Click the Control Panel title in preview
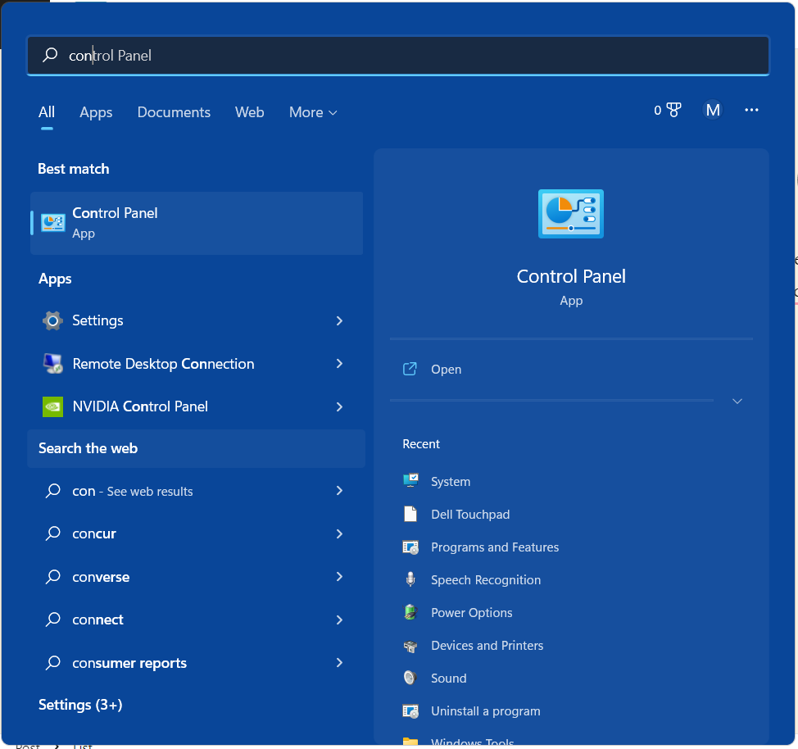Image resolution: width=798 pixels, height=749 pixels. 571,276
